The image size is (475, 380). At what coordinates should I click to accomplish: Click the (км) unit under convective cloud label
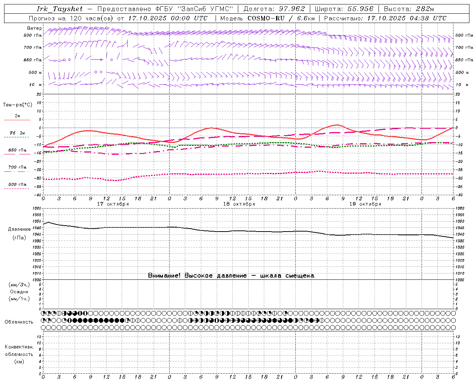[x=19, y=361]
